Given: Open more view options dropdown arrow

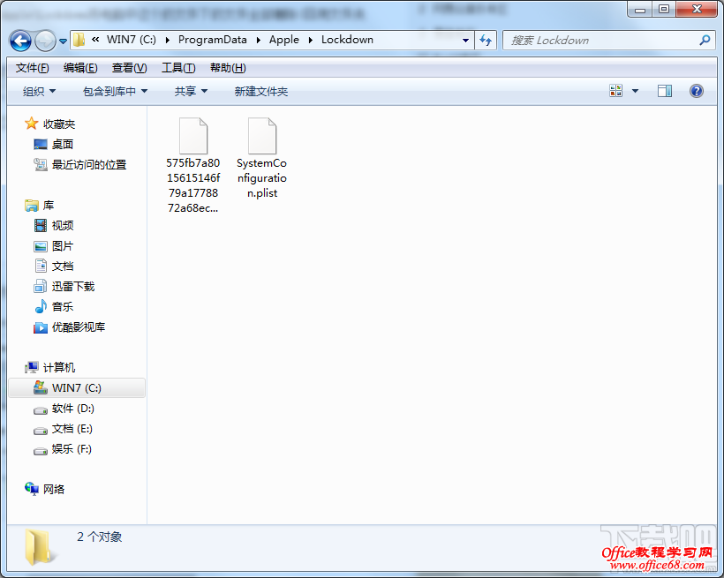Looking at the screenshot, I should pos(636,91).
